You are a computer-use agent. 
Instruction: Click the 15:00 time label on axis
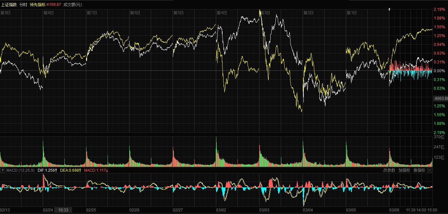pos(432,210)
